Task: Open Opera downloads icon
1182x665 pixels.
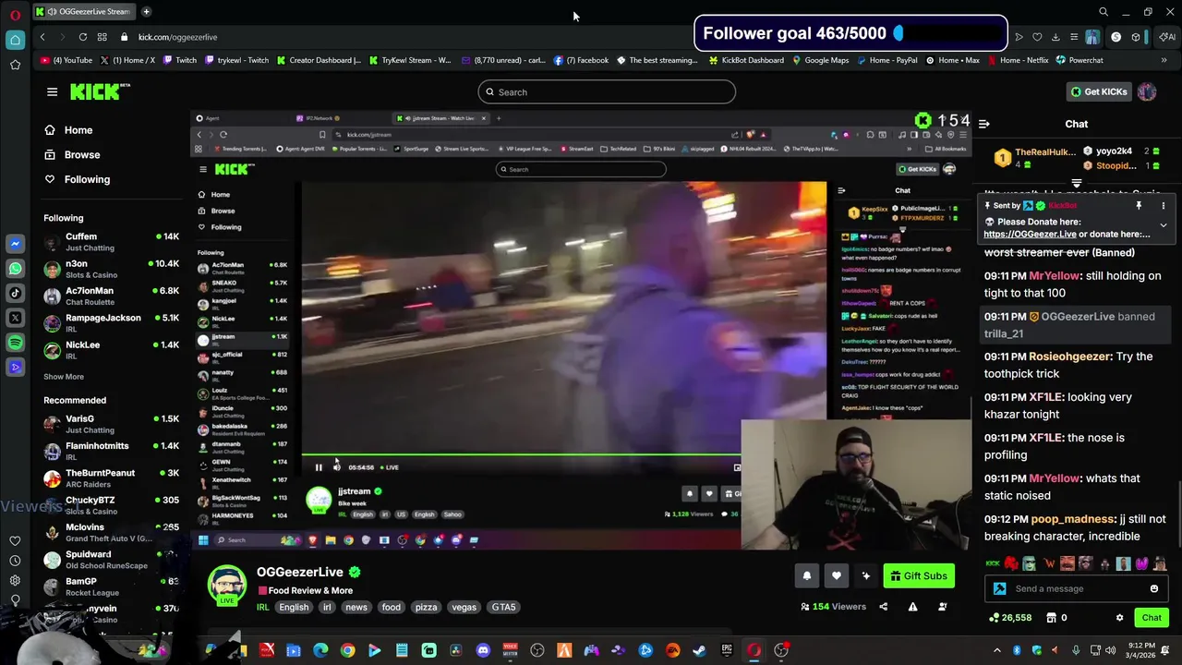Action: click(x=1055, y=37)
